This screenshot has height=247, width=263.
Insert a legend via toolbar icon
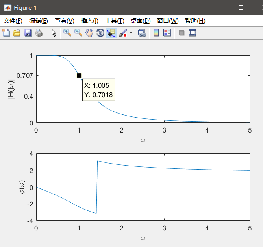click(167, 33)
